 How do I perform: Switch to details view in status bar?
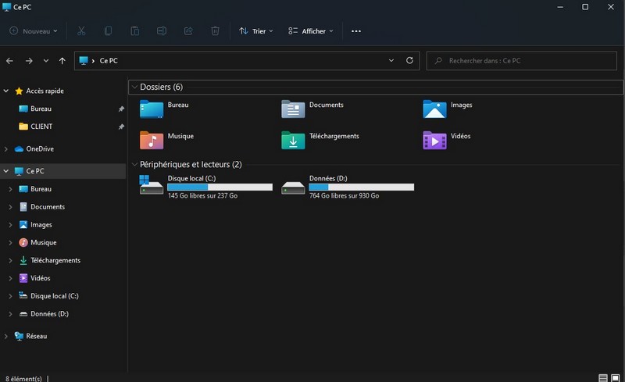[602, 378]
